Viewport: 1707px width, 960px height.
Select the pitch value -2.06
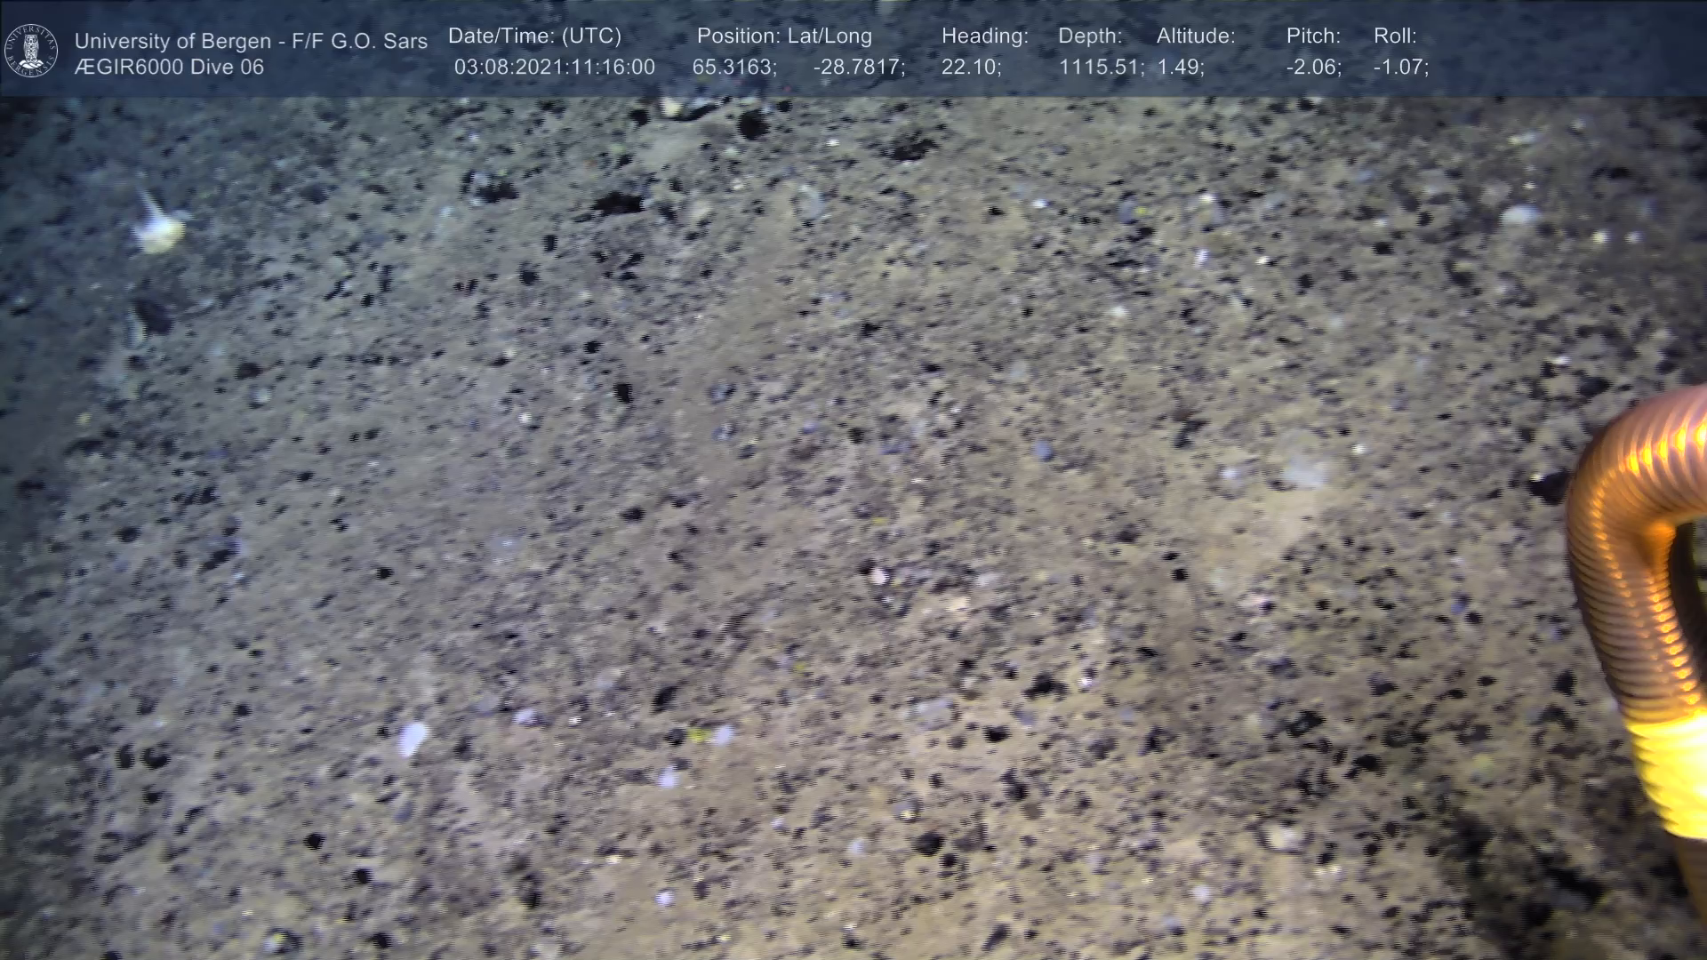point(1313,68)
